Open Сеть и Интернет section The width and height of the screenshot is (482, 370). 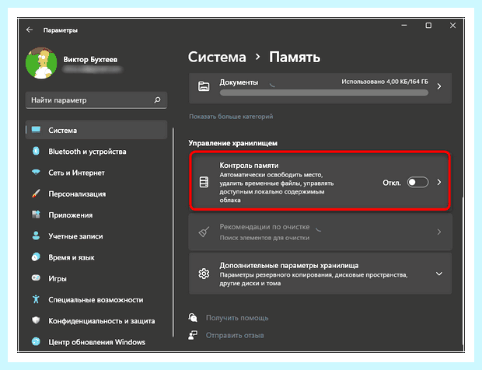(x=96, y=173)
